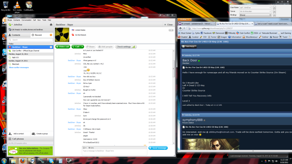Open the Information developer toolbar menu
292x164 pixels.
(235, 37)
